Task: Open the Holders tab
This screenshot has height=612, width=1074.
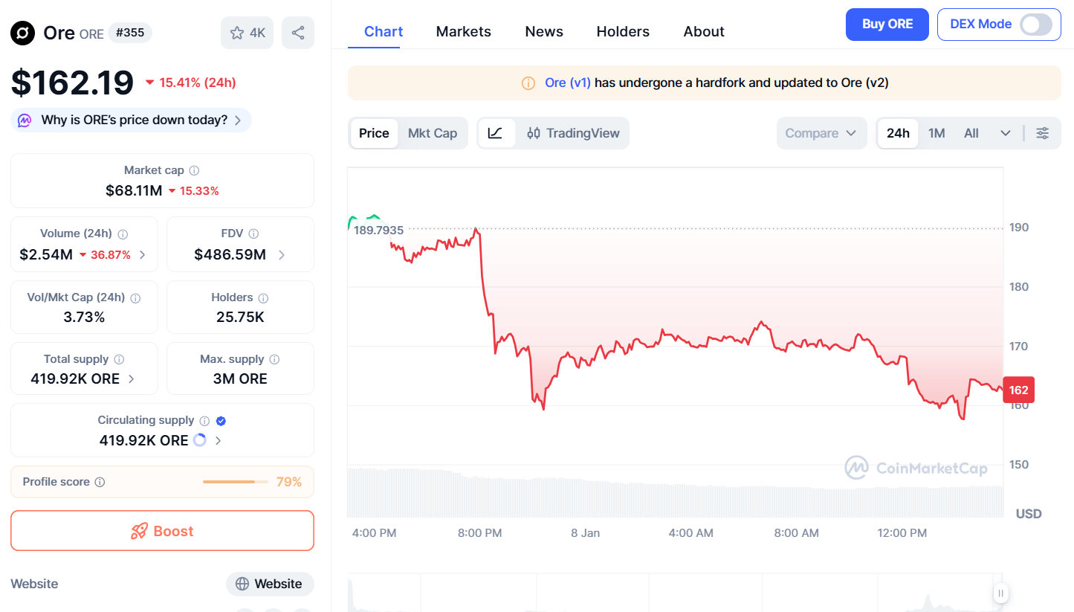Action: (x=623, y=31)
